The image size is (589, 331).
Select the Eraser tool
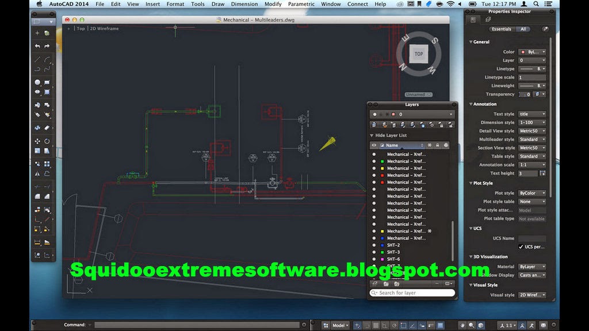point(47,128)
